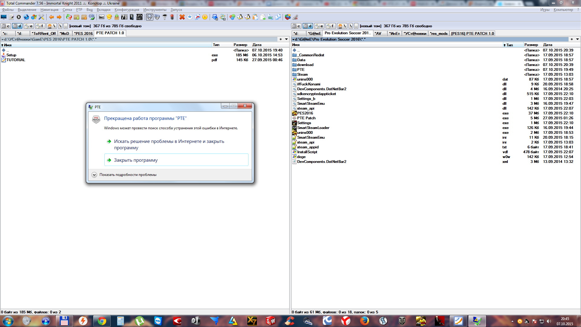Viewport: 581px width, 327px height.
Task: Select the download folder in right panel
Action: [435, 65]
